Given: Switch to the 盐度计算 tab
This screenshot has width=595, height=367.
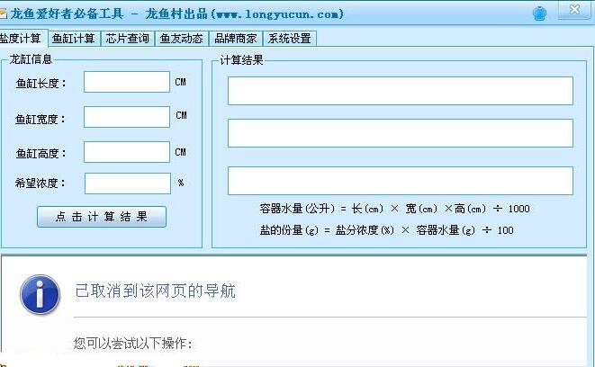Looking at the screenshot, I should 21,39.
